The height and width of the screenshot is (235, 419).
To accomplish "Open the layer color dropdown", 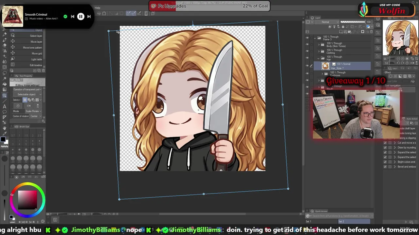I will tap(369, 27).
